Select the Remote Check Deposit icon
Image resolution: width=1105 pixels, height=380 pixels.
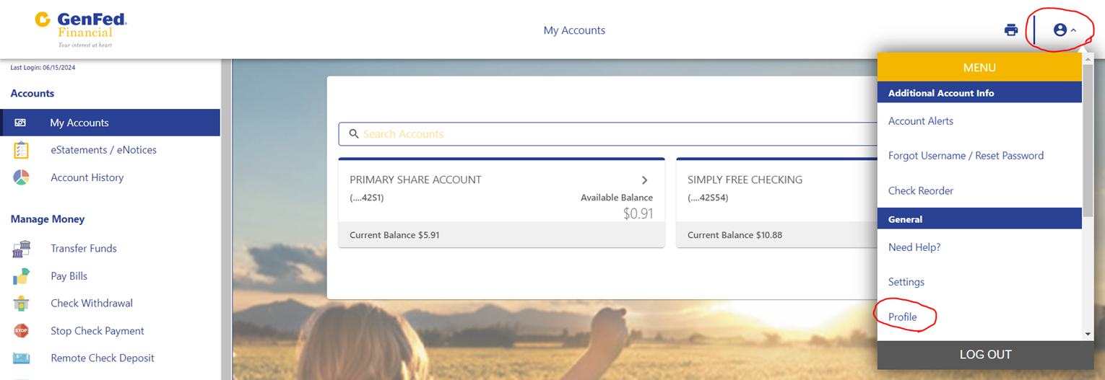[x=21, y=358]
